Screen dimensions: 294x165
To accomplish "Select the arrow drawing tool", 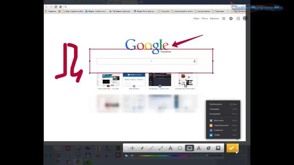I will click(161, 148).
